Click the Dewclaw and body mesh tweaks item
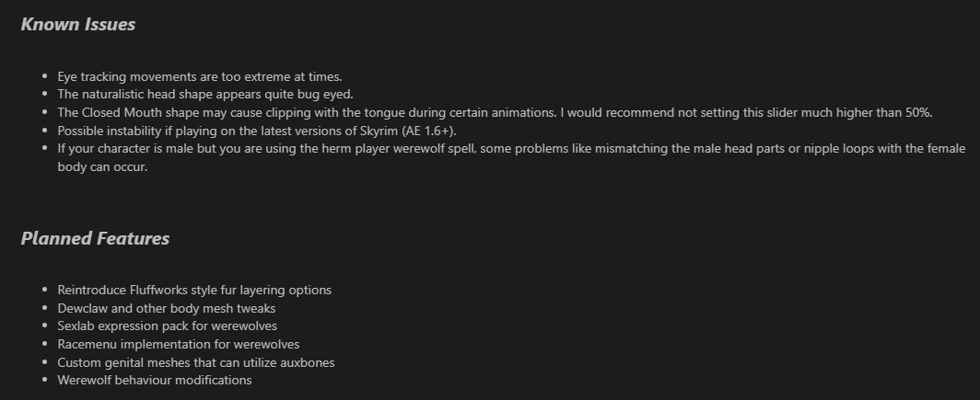 (166, 308)
